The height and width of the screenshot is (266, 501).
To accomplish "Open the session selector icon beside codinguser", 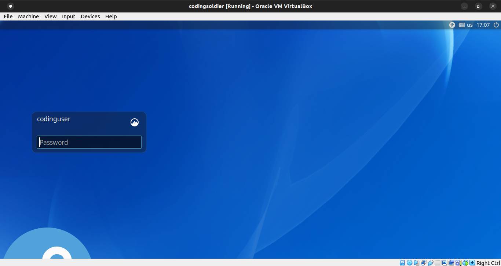I will [135, 122].
